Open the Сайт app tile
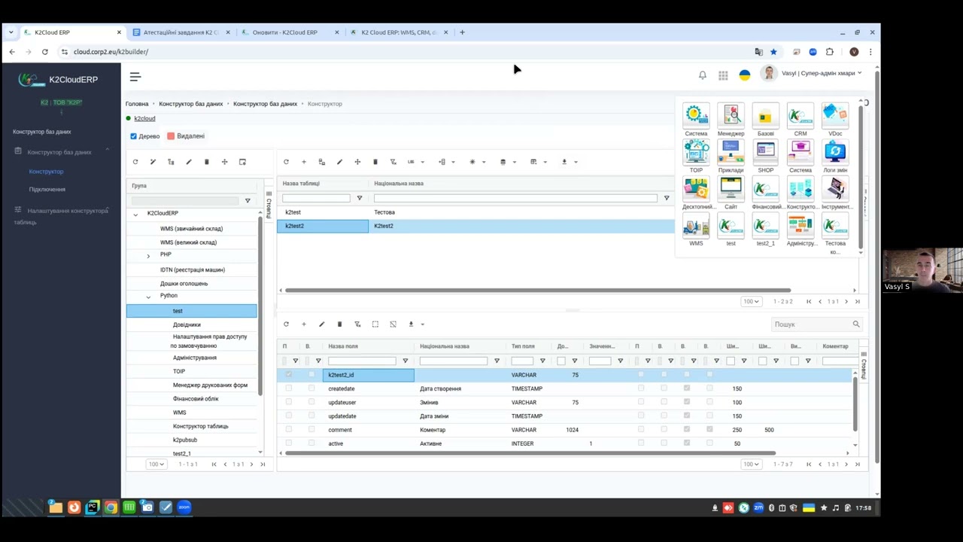 pyautogui.click(x=731, y=193)
